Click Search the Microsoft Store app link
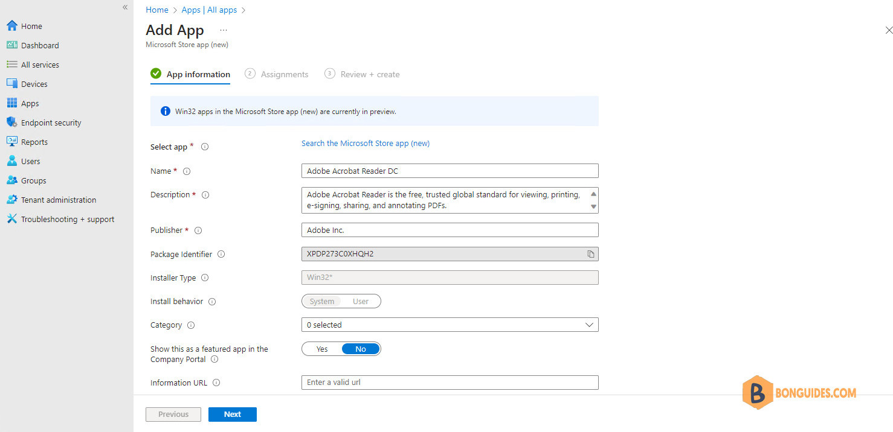 tap(366, 143)
